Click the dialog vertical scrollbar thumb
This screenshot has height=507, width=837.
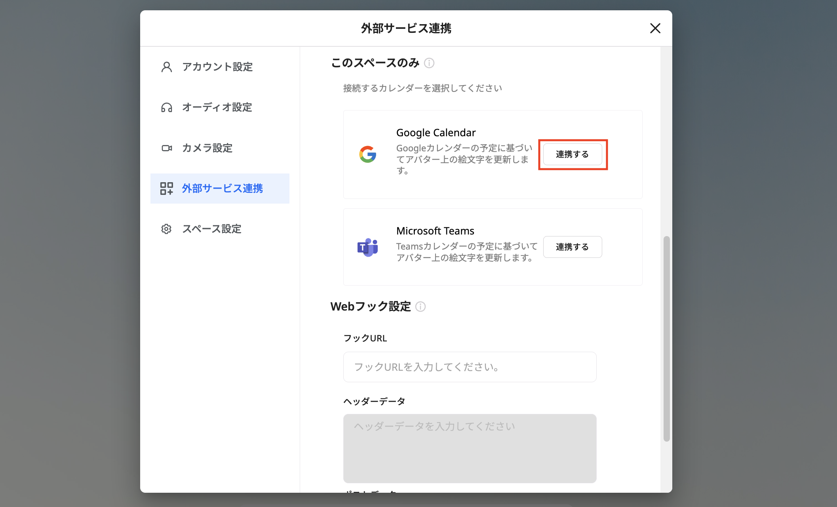[667, 339]
